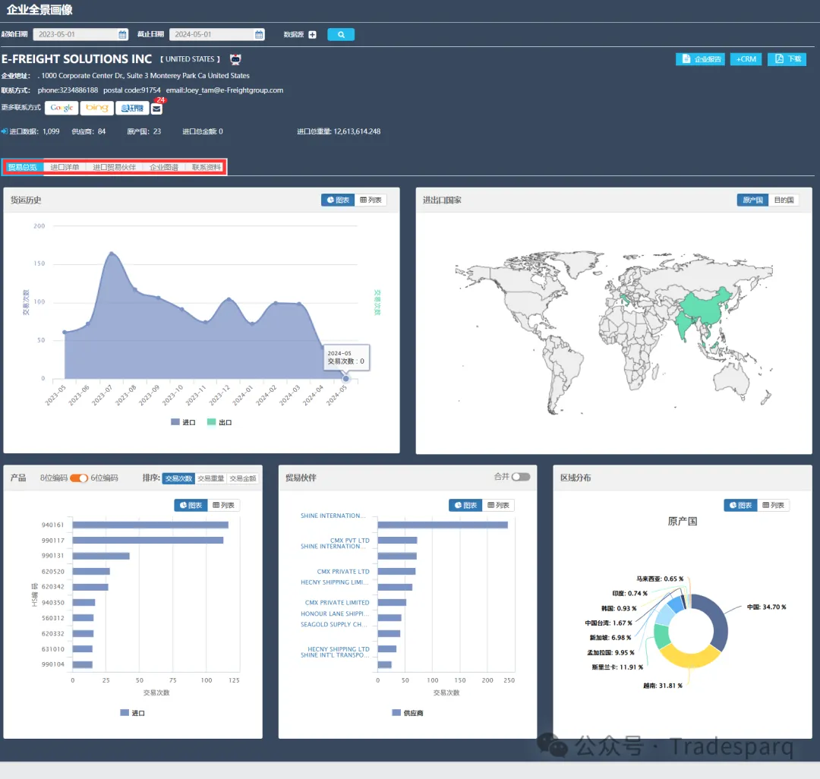Download the company profile with 下载
The width and height of the screenshot is (820, 779).
787,59
